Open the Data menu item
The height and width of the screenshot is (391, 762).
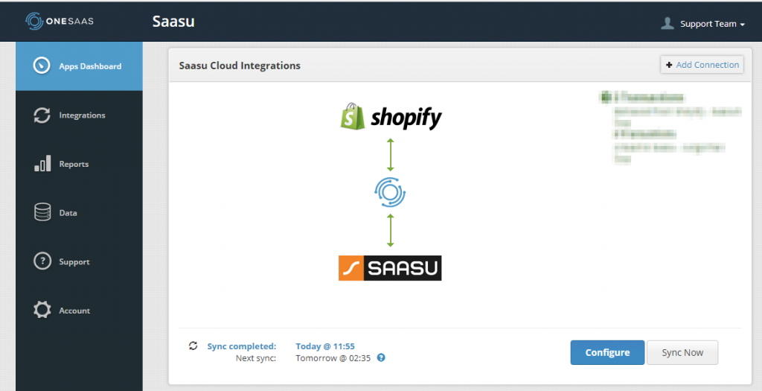(79, 212)
